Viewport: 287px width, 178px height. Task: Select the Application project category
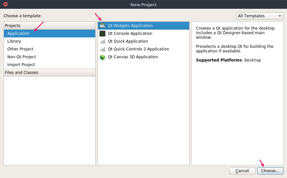point(18,34)
